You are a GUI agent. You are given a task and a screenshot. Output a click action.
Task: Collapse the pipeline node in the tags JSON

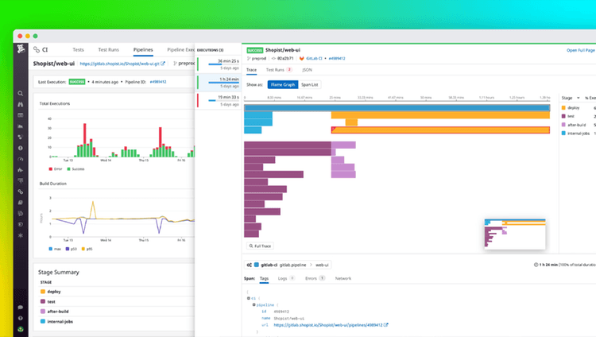coord(254,304)
